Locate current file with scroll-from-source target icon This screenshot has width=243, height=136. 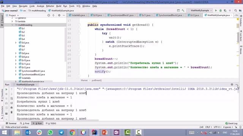pyautogui.click(x=49, y=15)
